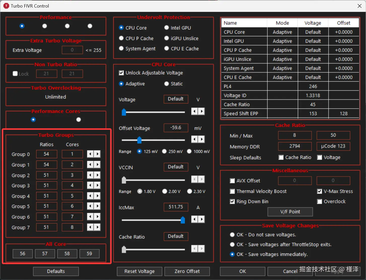Close the Turbo FIVR Control window
The width and height of the screenshot is (366, 280).
[x=359, y=6]
